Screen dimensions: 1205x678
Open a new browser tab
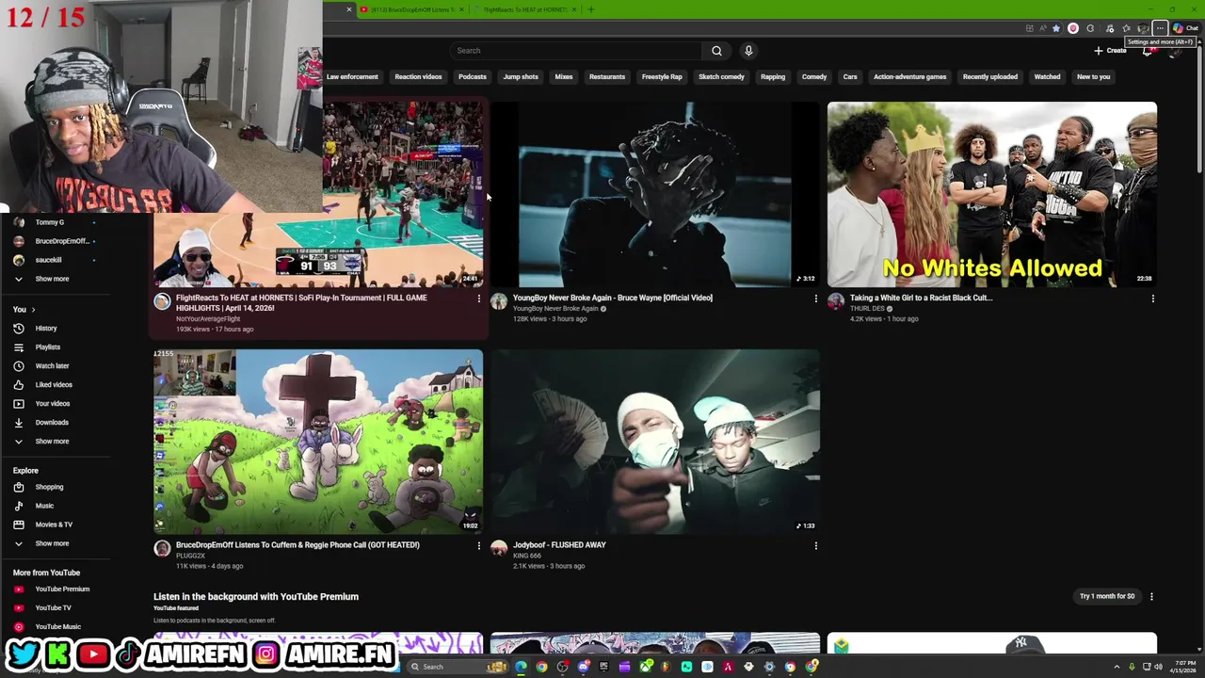(590, 9)
